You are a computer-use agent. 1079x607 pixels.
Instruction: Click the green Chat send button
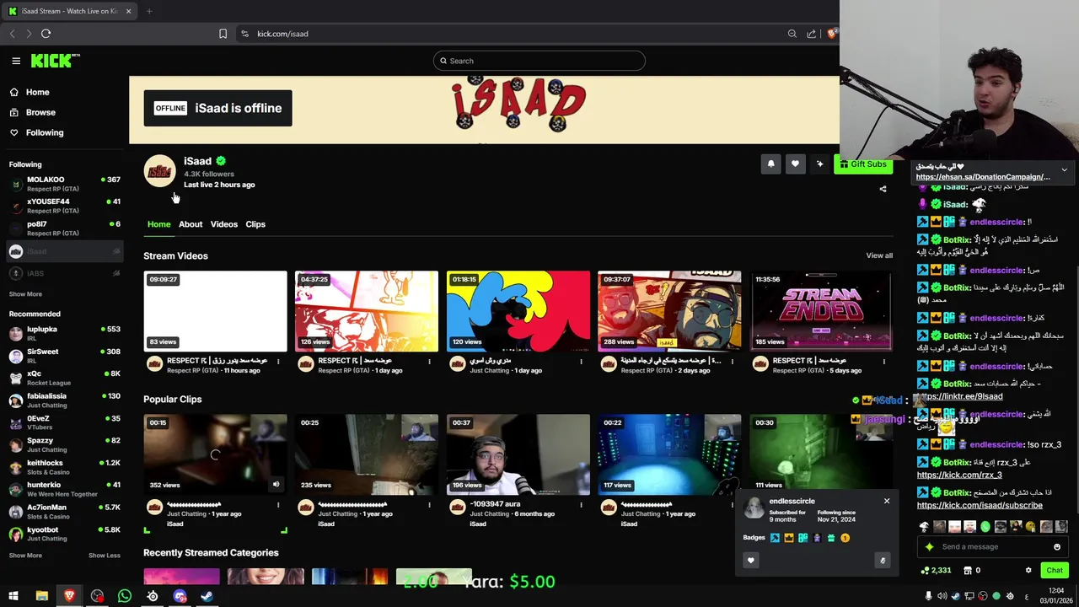pos(1055,571)
